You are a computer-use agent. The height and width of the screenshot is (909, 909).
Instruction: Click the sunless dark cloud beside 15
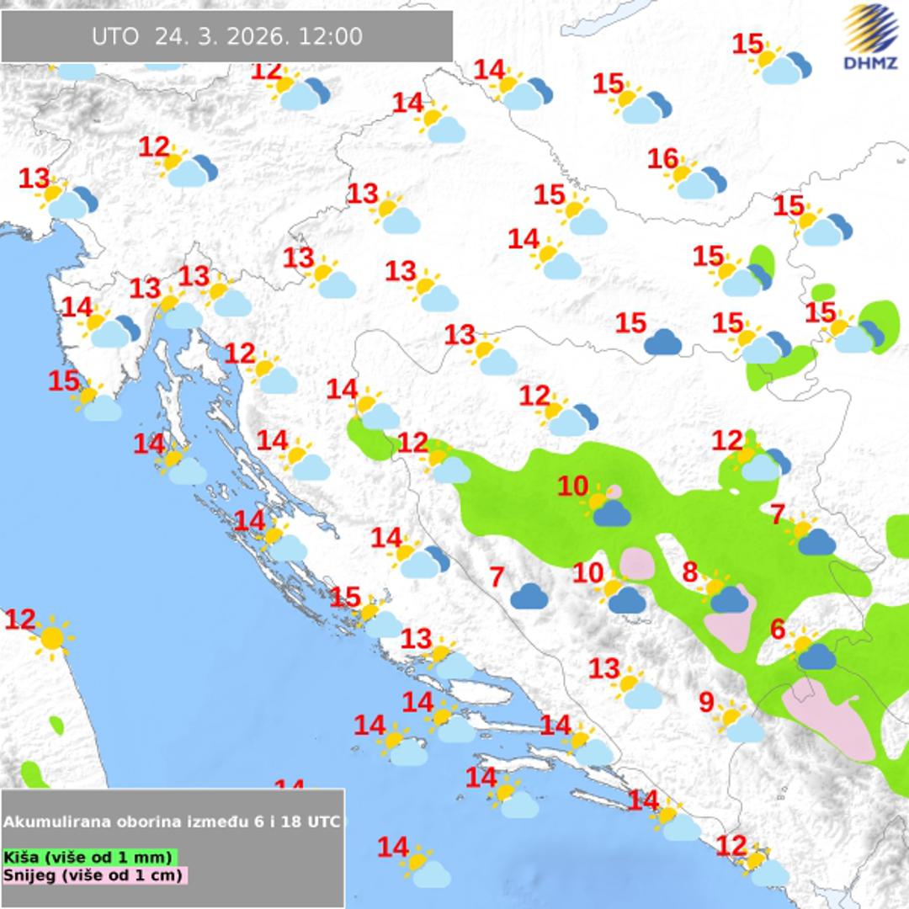coord(662,342)
